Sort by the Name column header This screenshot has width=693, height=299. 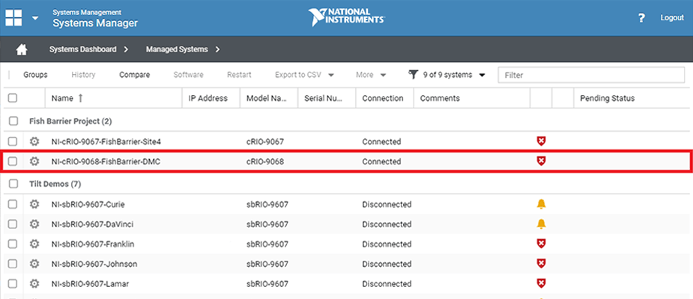[62, 99]
